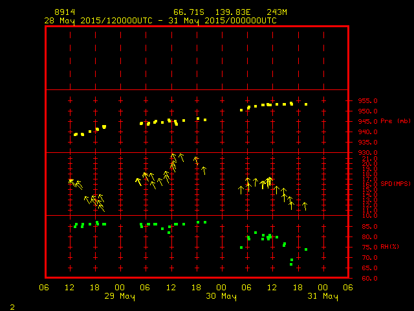414x311 pixels.
Task: Select the 950.0 pressure tick label
Action: tap(368, 111)
